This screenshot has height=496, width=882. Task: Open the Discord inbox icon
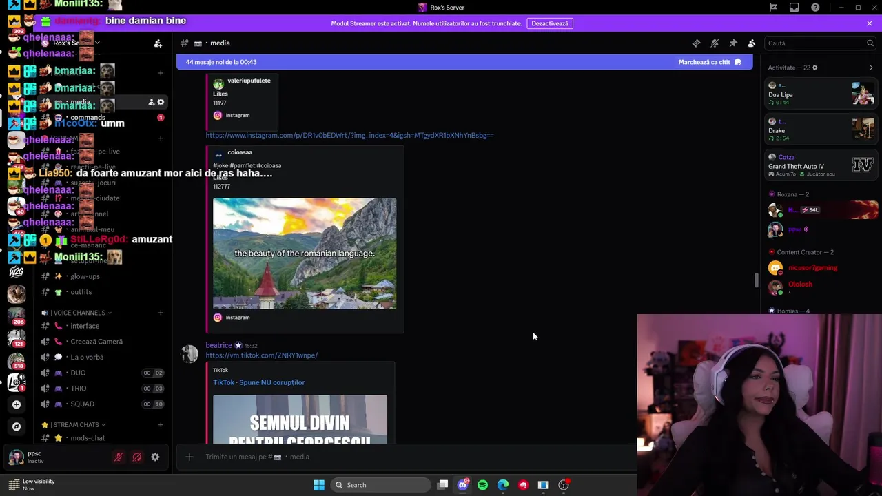click(794, 8)
